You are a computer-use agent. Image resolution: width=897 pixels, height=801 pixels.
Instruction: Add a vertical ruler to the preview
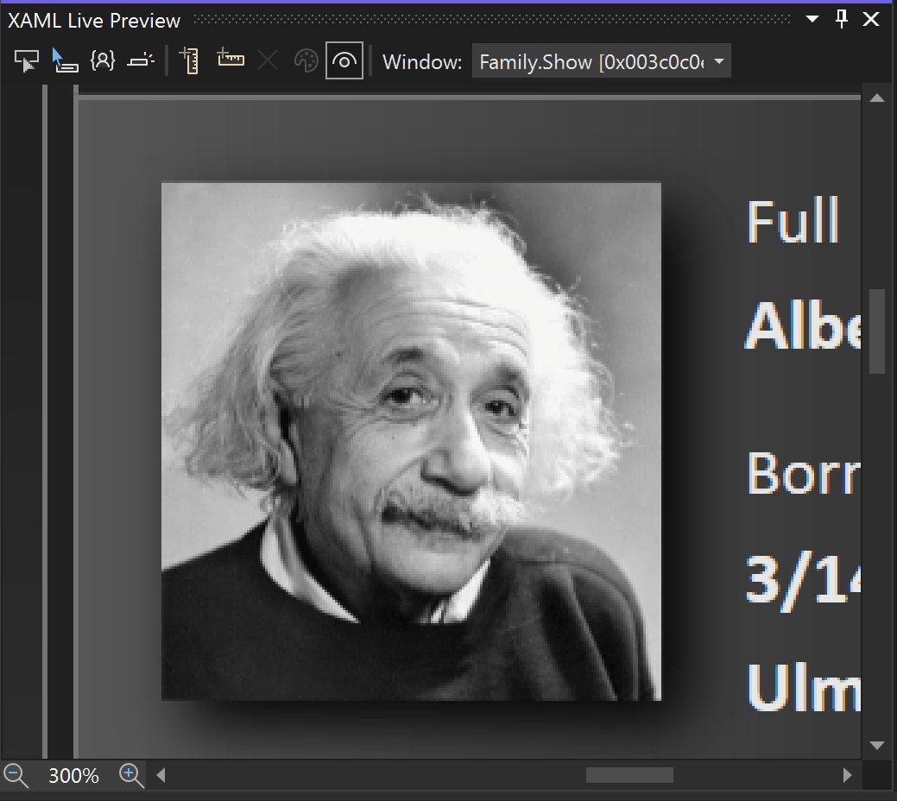pyautogui.click(x=187, y=60)
